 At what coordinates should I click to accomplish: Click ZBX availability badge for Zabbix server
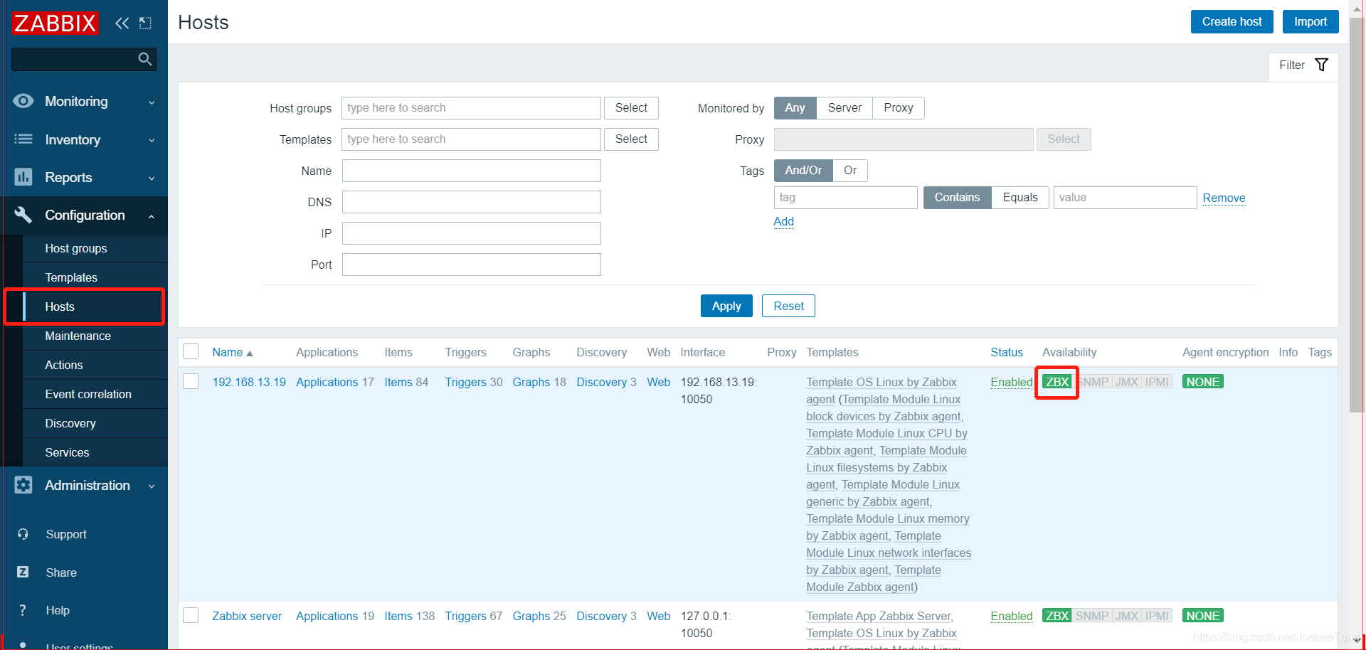1057,616
